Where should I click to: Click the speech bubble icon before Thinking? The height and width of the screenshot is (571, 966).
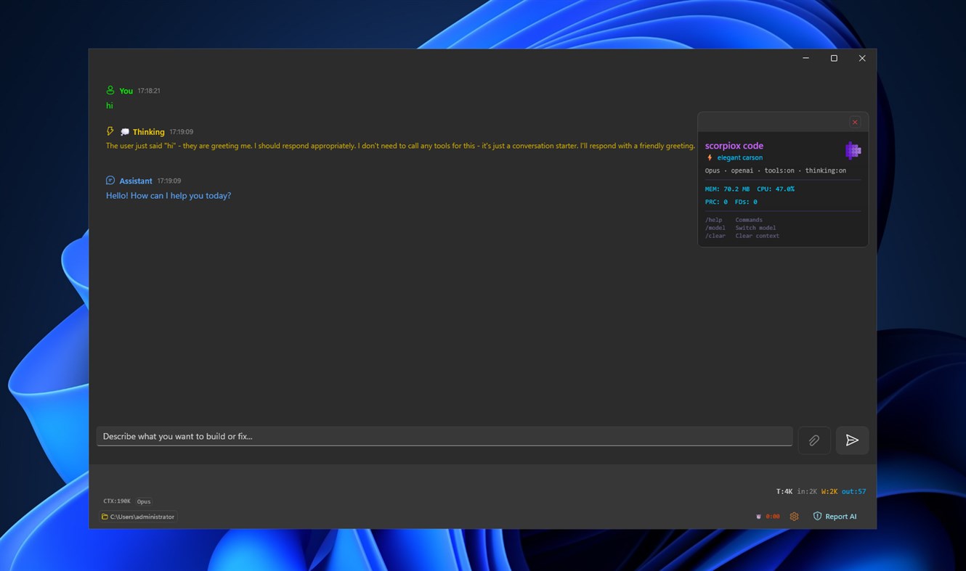[125, 132]
